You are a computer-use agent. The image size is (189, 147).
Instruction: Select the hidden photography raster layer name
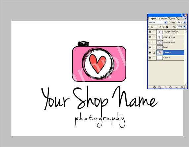(x=169, y=42)
